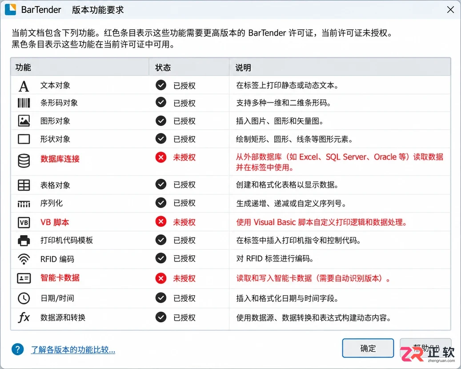This screenshot has width=461, height=369.
Task: Confirm with the 确定 button
Action: point(368,348)
